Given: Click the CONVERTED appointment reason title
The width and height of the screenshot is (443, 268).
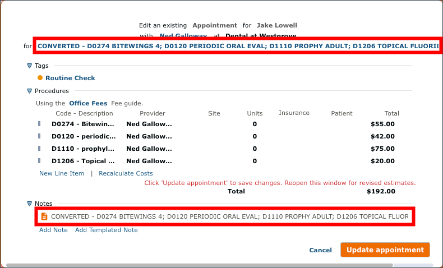Looking at the screenshot, I should [x=238, y=46].
